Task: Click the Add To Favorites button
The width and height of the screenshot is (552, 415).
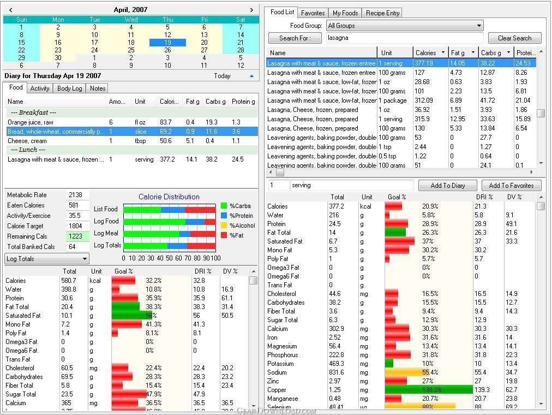Action: (x=511, y=185)
